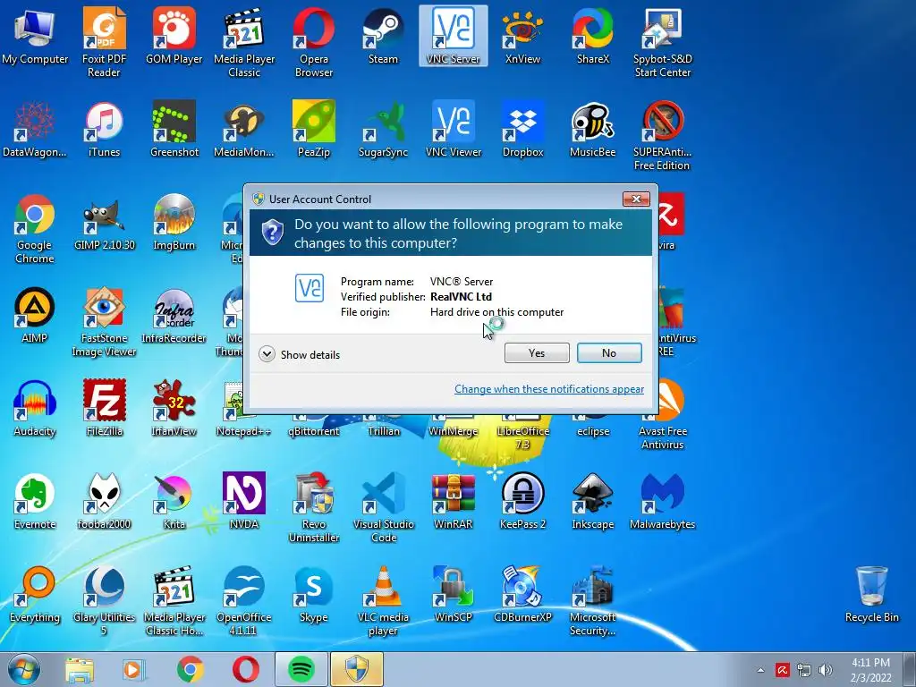Expand Show details in the UAC dialog
Screen dimensions: 916x687
(x=299, y=354)
